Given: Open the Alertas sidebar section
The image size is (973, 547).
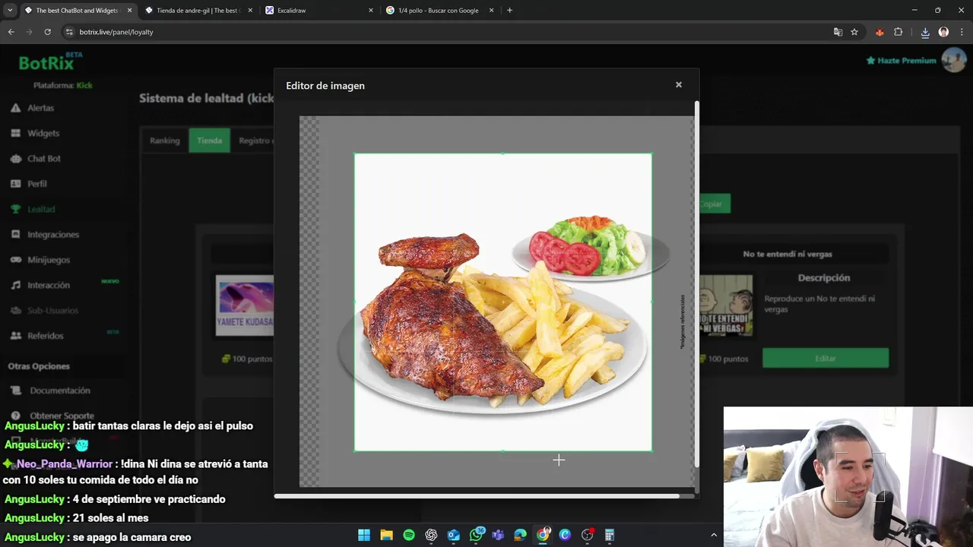Looking at the screenshot, I should [41, 108].
